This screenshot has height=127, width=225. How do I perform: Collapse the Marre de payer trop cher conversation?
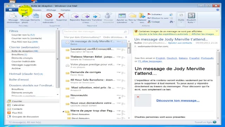pos(63,111)
